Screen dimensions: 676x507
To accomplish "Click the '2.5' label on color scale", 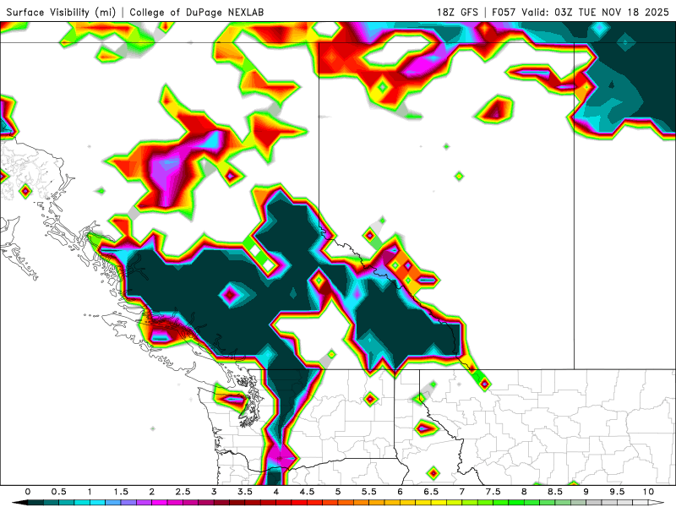I will coord(183,492).
